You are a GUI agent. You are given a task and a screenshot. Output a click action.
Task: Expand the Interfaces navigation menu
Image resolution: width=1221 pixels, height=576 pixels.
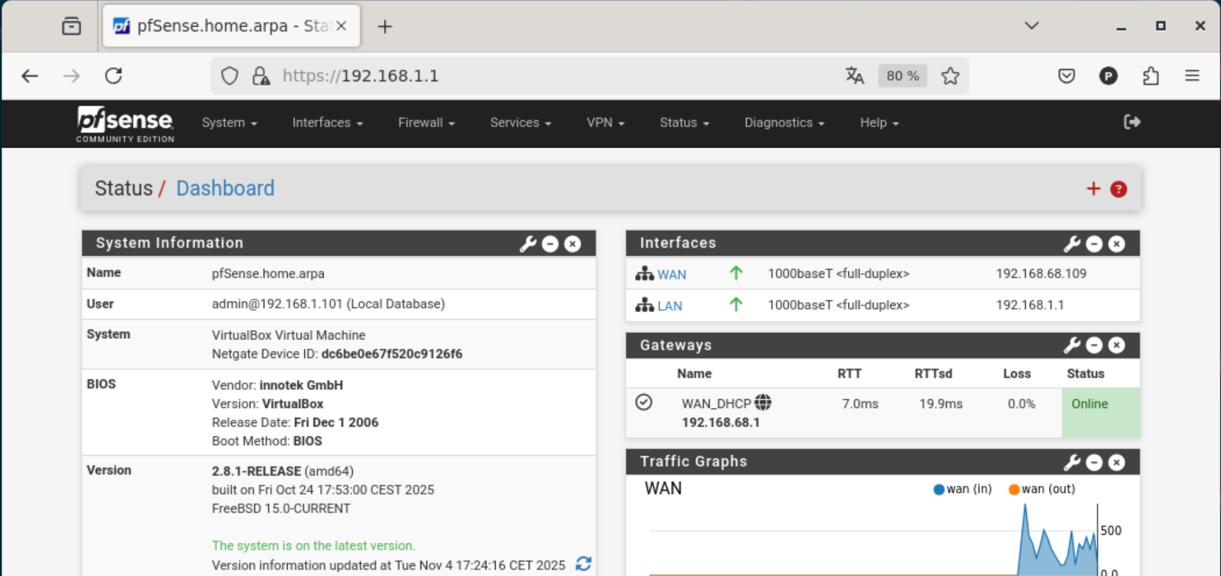coord(328,123)
